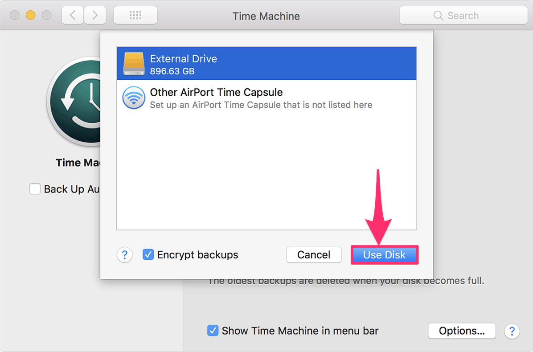This screenshot has width=533, height=352.
Task: Show all preferences with the grid button
Action: [135, 15]
